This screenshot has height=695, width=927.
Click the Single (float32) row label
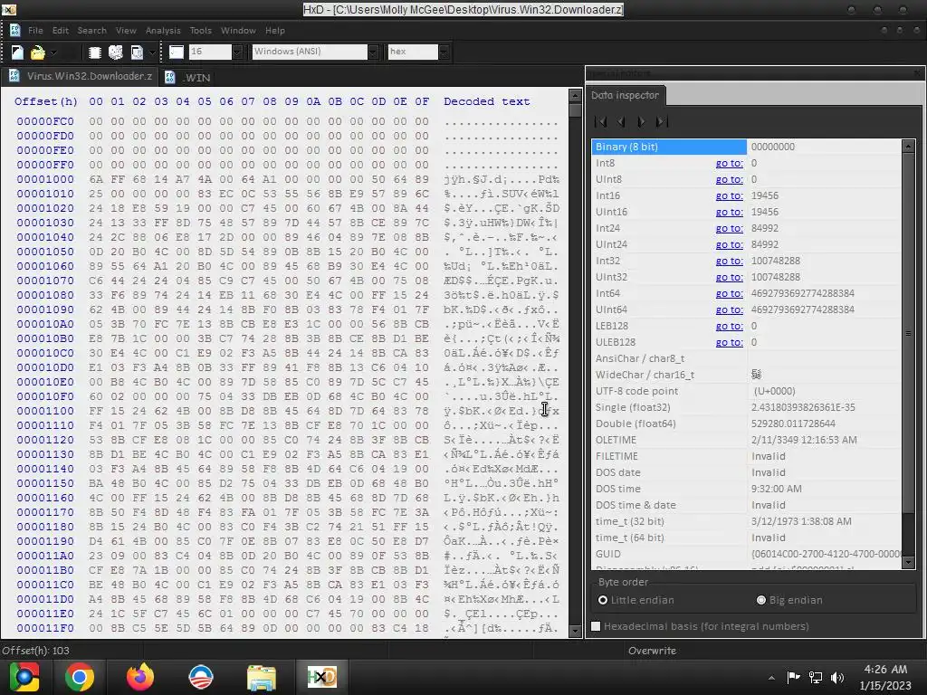636,407
